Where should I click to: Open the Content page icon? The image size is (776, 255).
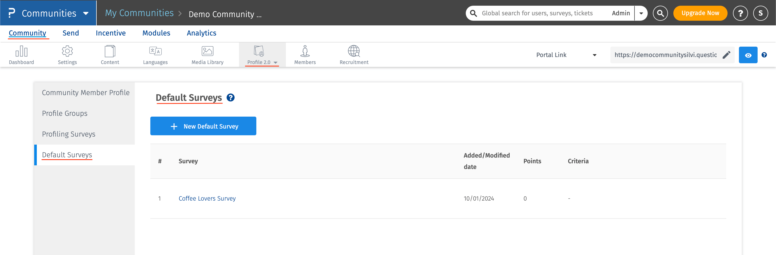(x=110, y=52)
